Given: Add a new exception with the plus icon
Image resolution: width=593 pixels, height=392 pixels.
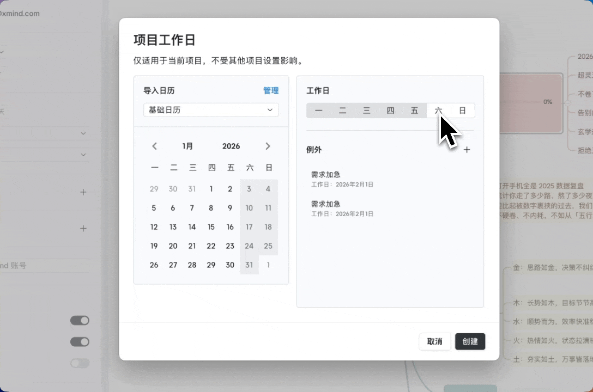Looking at the screenshot, I should 467,150.
